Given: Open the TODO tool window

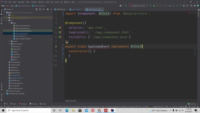Looking at the screenshot, I should coord(13,104).
